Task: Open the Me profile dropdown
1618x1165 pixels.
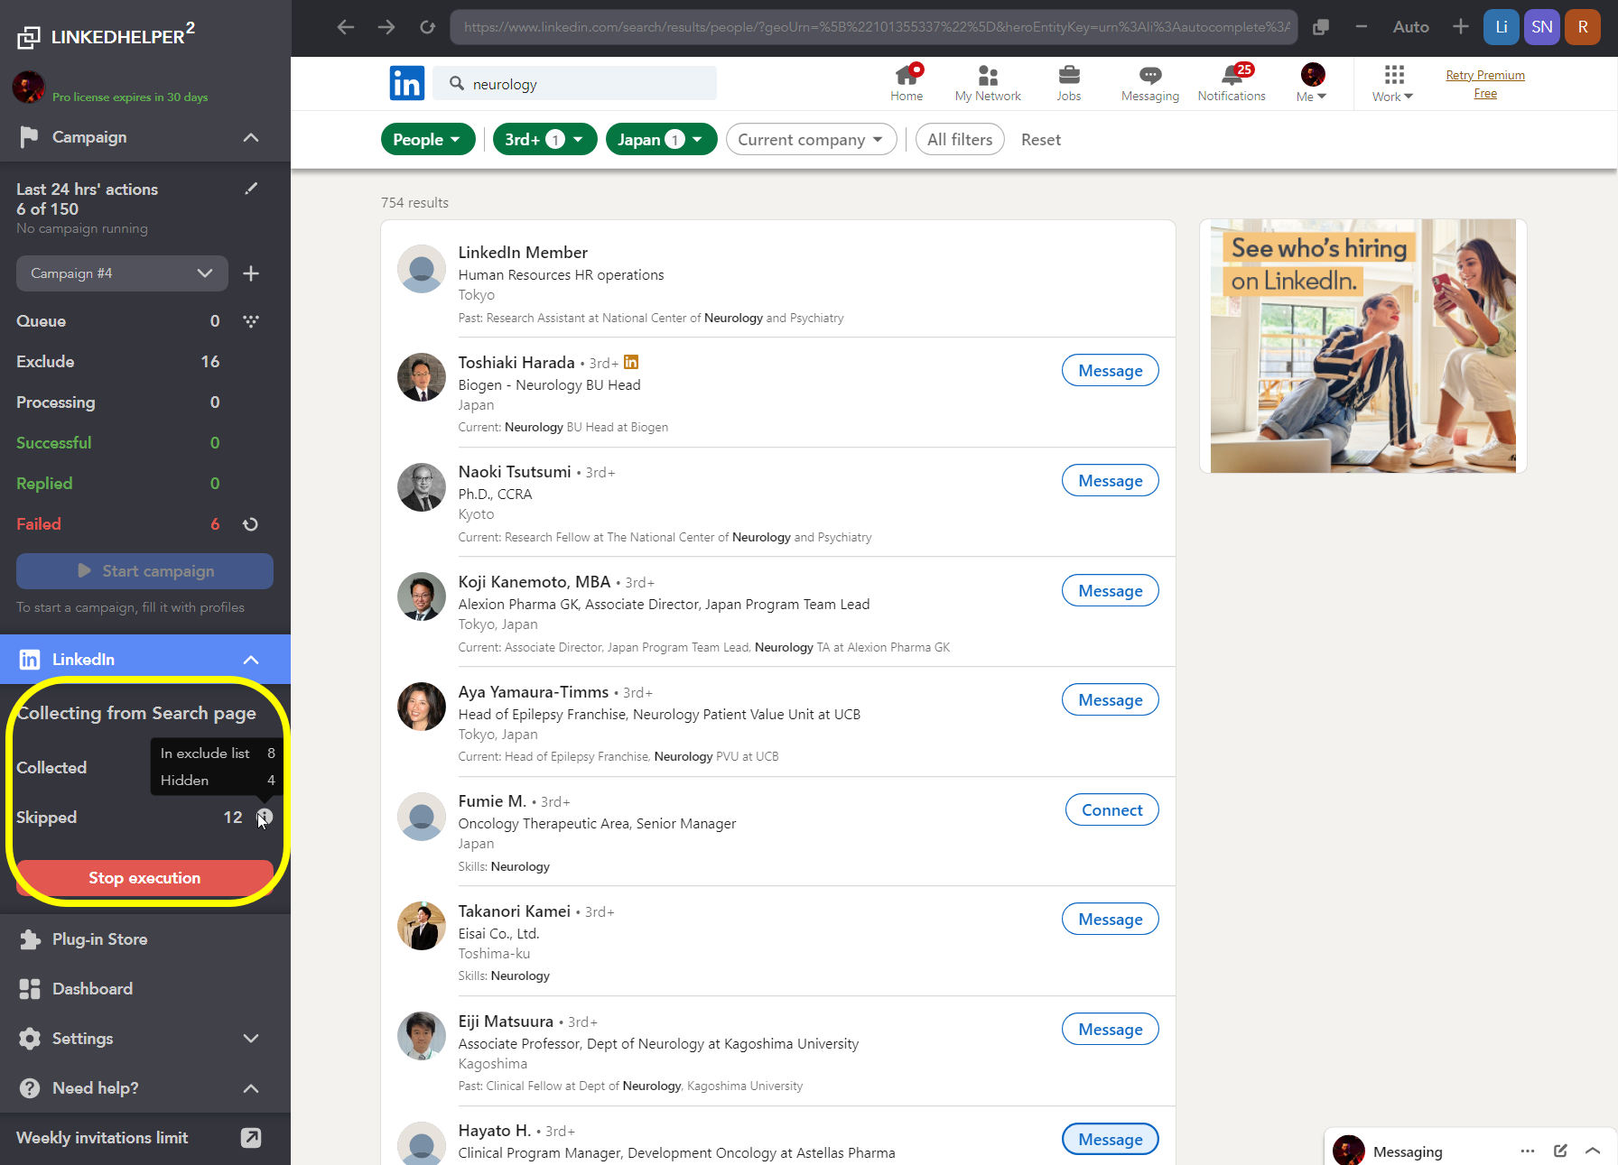Action: (1312, 83)
